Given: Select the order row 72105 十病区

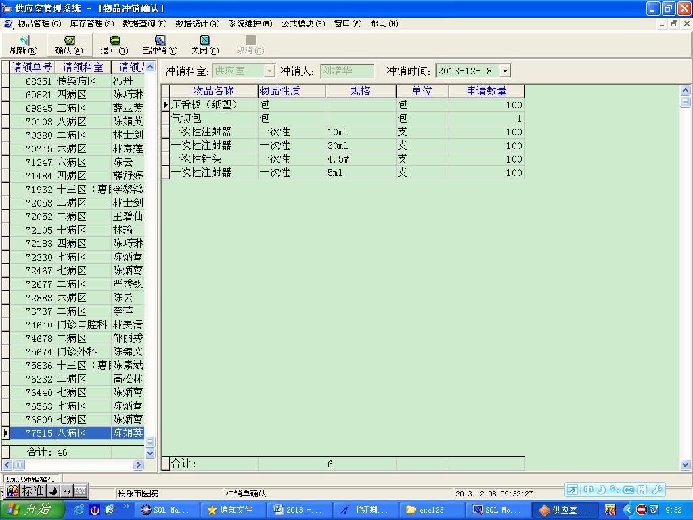Looking at the screenshot, I should (77, 230).
